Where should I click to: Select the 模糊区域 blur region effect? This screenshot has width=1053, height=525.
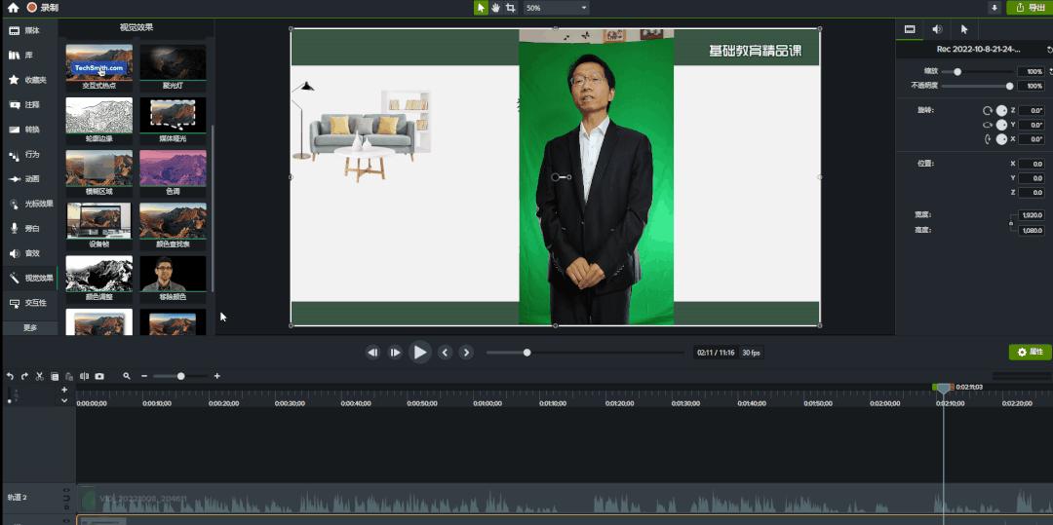[x=98, y=172]
